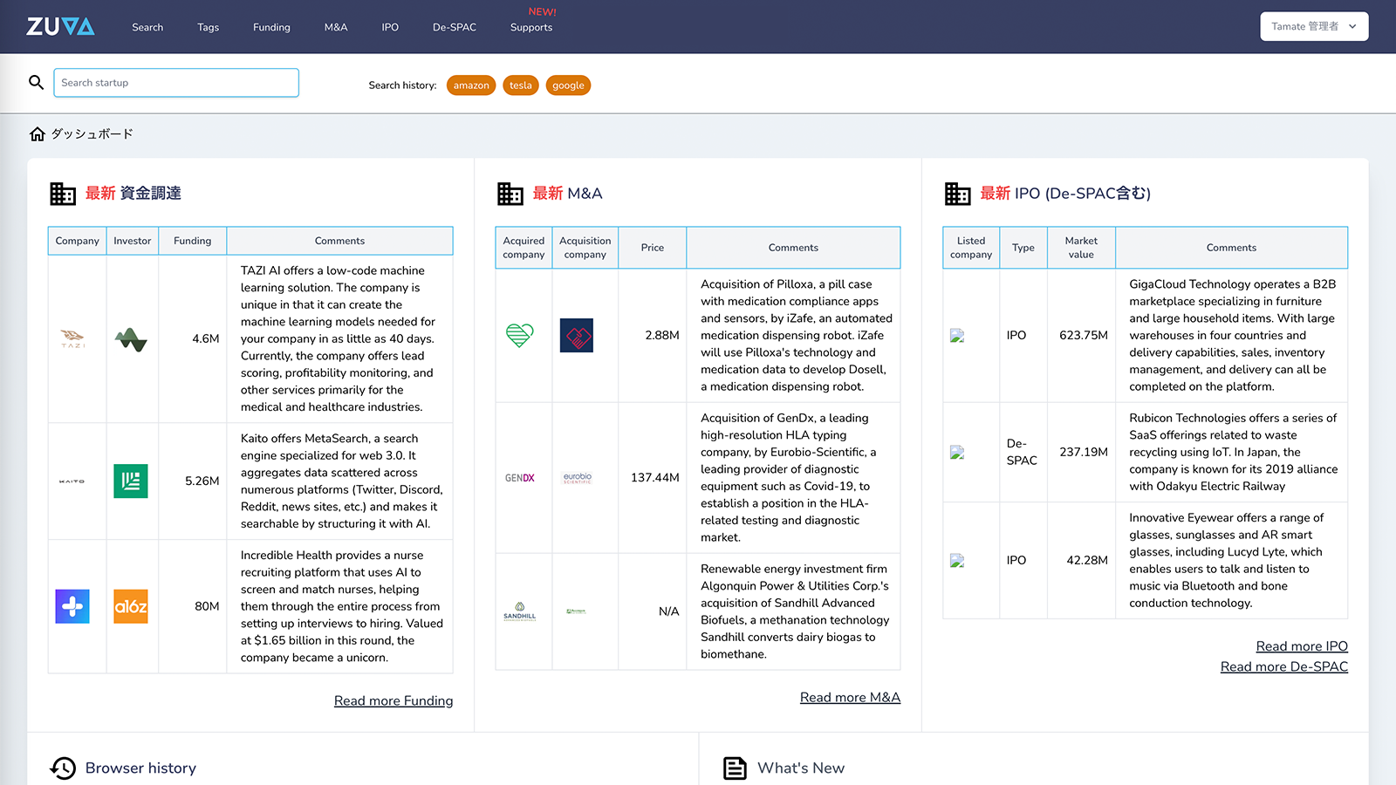Open the Supports menu marked NEW
The height and width of the screenshot is (785, 1396).
530,27
